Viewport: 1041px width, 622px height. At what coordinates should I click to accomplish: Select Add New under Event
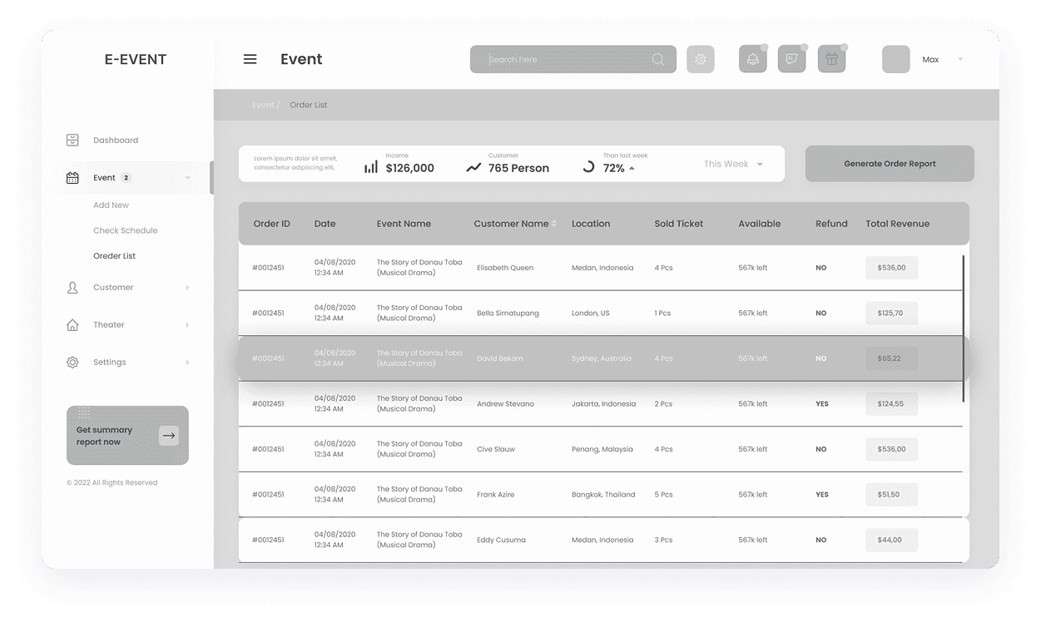[x=111, y=205]
